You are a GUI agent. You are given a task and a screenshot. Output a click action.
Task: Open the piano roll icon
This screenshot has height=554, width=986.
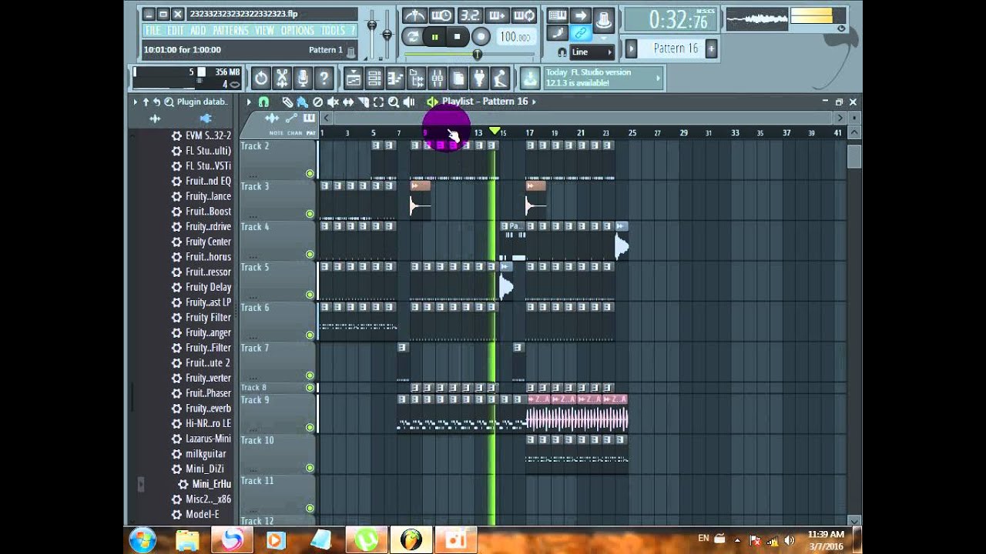[395, 78]
